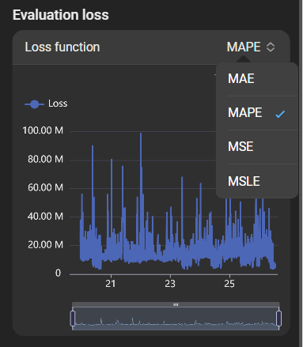Click the x-axis tick labeled 23
303x347 pixels.
(x=170, y=284)
